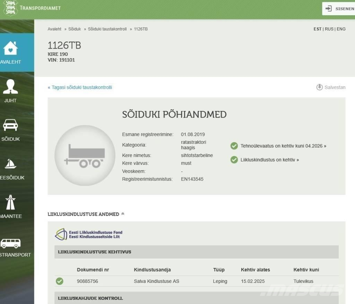Viewport: 355px width, 304px height.
Task: Click the KIRE 190 model text
Action: point(58,54)
